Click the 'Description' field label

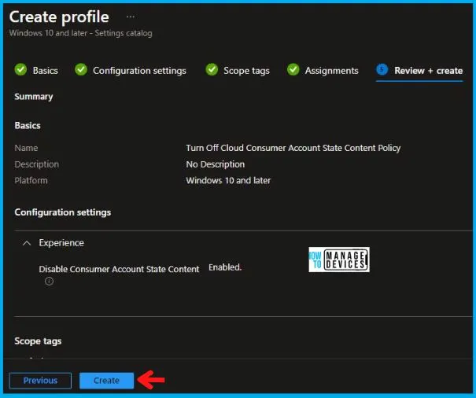(37, 164)
